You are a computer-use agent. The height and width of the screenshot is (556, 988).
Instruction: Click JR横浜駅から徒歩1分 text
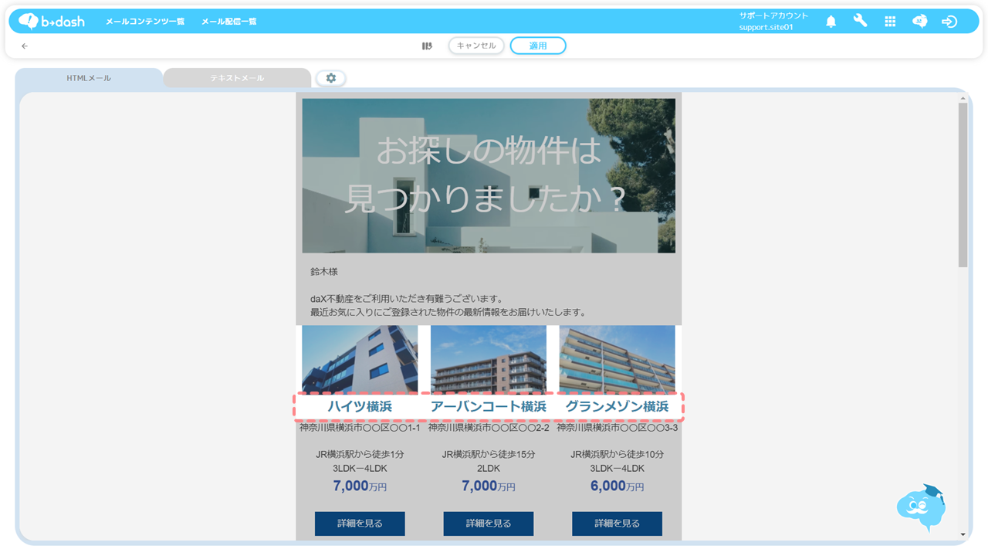coord(360,454)
